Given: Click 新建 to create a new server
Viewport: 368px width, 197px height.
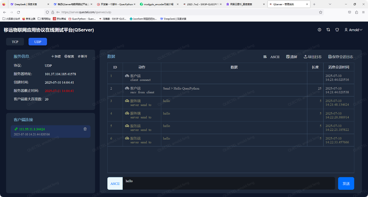Looking at the screenshot, I should pyautogui.click(x=56, y=56).
